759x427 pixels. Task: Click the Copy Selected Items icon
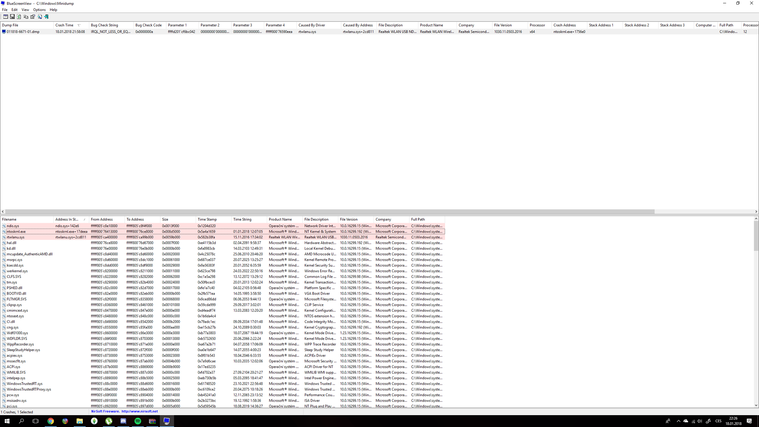click(26, 17)
